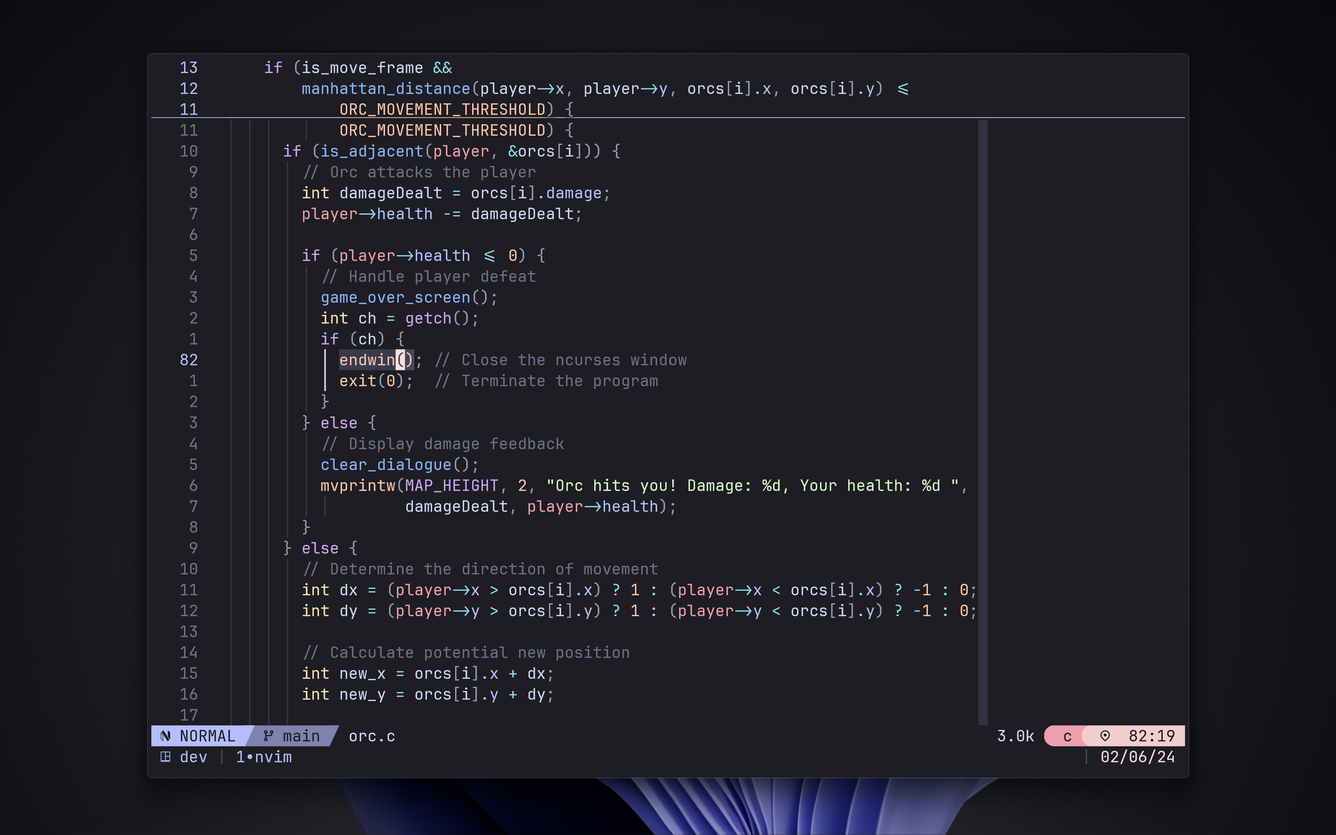This screenshot has width=1336, height=835.
Task: Click the "Orc hits you!" string literal
Action: (753, 486)
